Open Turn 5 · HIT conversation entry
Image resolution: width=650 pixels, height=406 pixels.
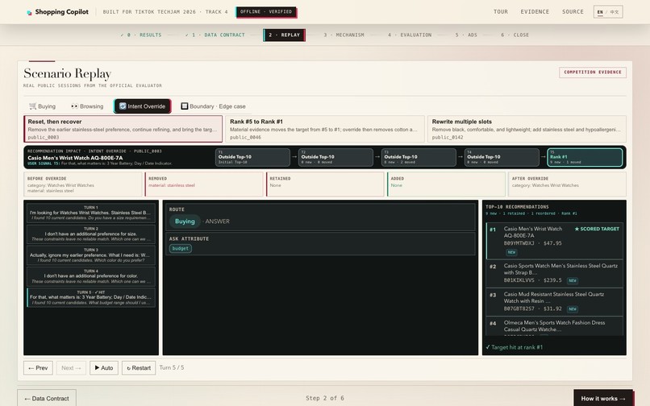point(91,297)
